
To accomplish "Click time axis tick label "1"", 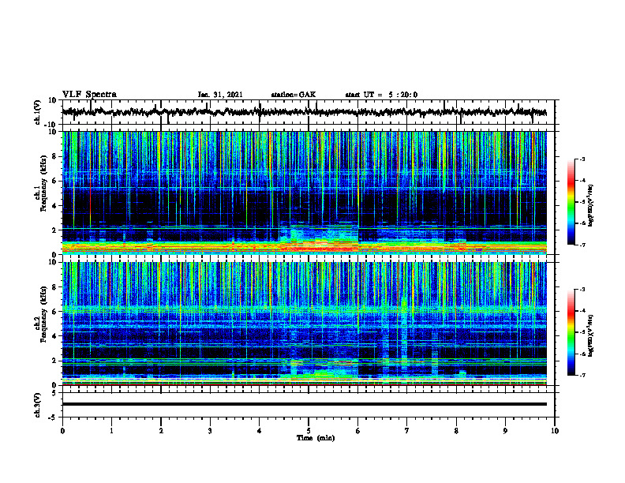I will 111,431.
